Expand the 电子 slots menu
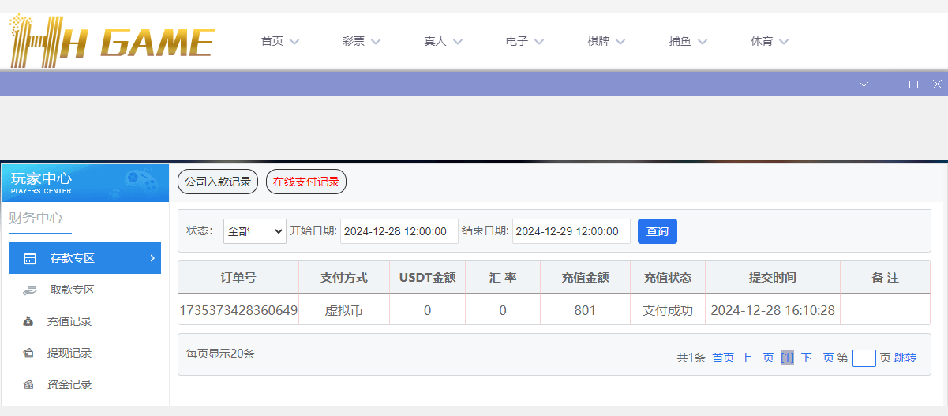 (x=525, y=42)
